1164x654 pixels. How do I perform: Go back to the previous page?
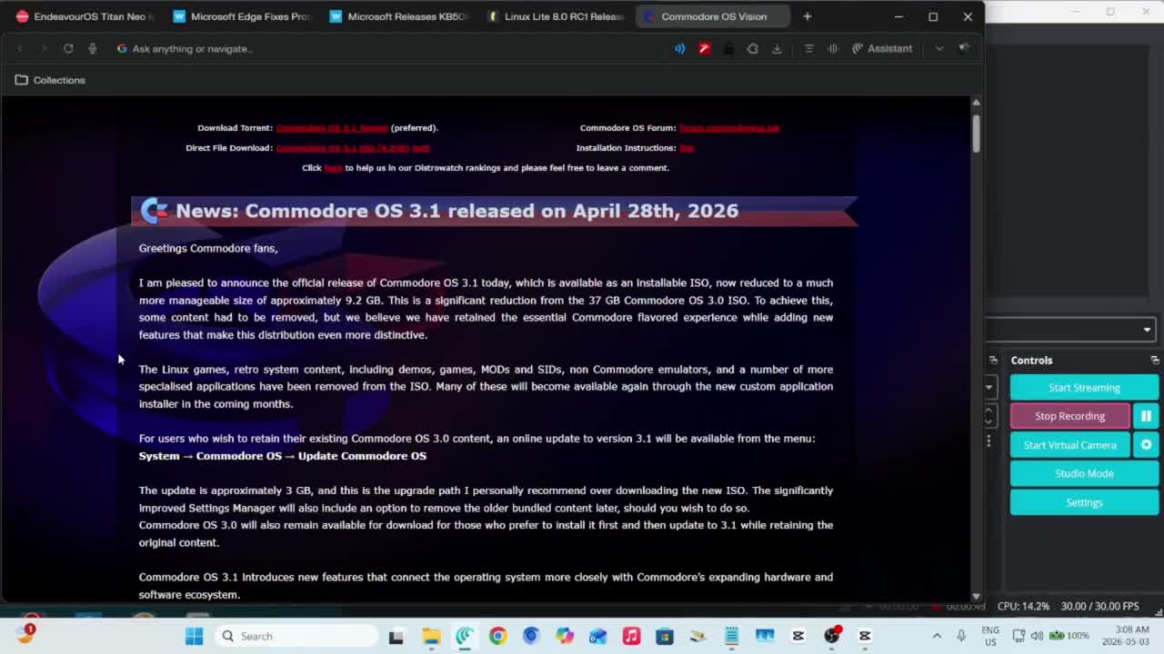click(20, 48)
